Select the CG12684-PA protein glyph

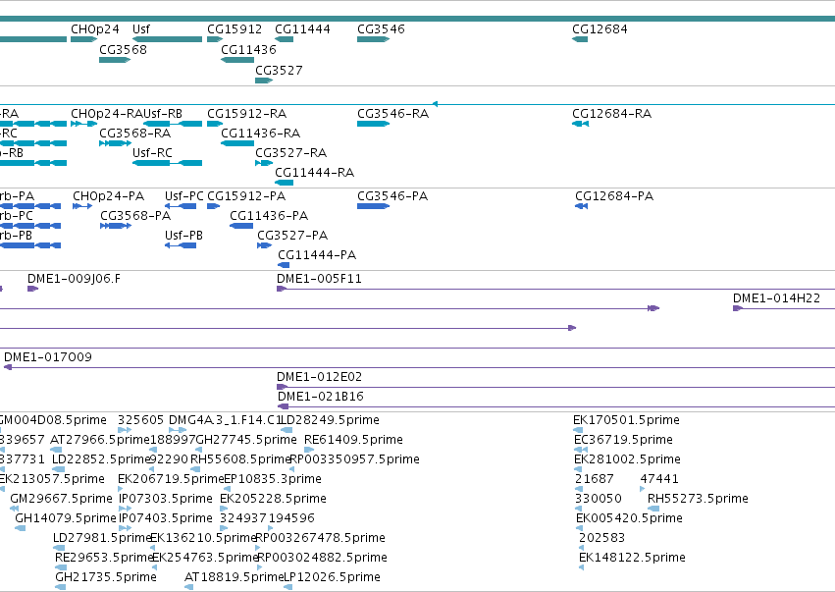click(x=582, y=206)
